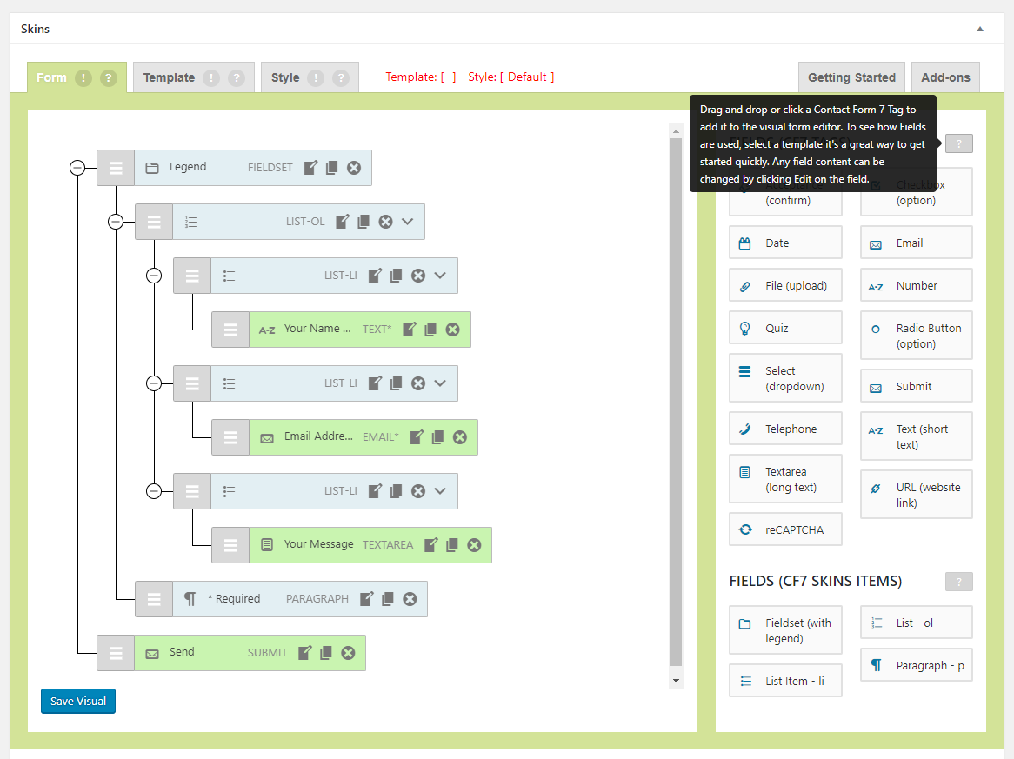
Task: Click drag handle of Send submit row
Action: [x=116, y=653]
